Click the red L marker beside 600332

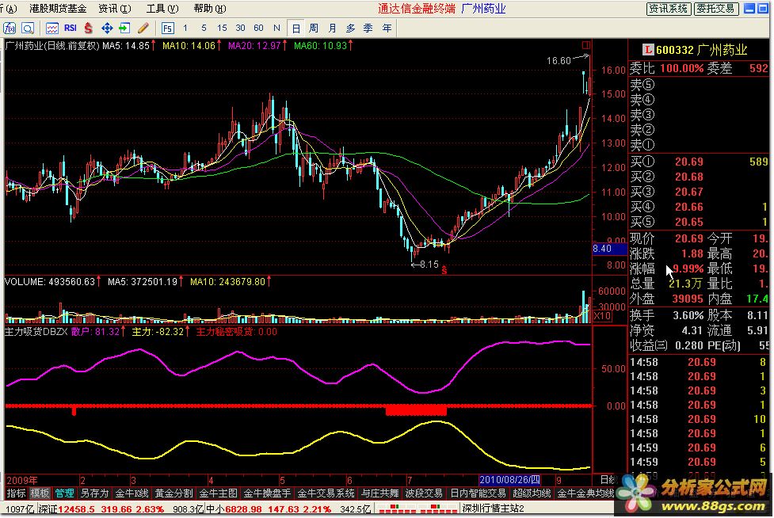(x=647, y=50)
